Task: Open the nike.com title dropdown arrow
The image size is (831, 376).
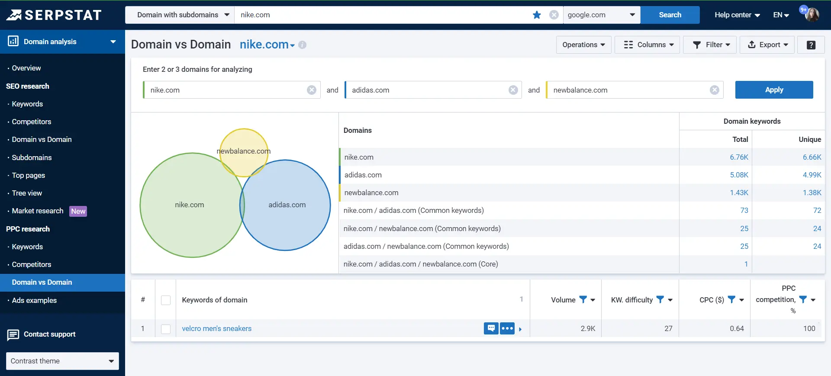Action: point(293,45)
